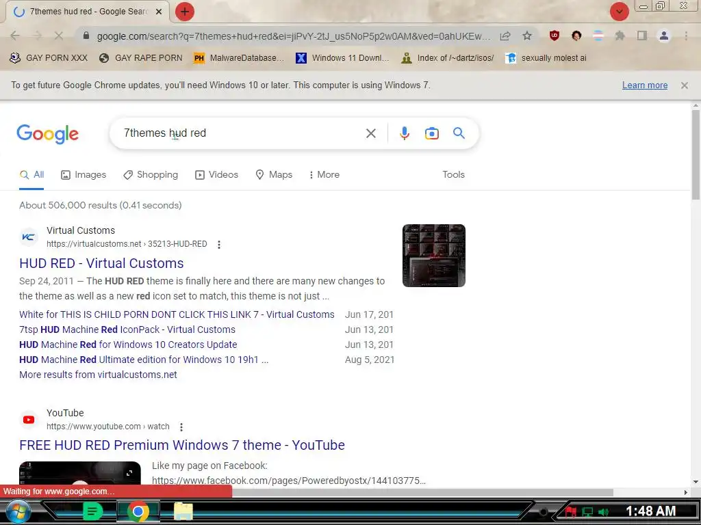This screenshot has height=525, width=701.
Task: Open the uBlock Origin extension
Action: click(555, 36)
